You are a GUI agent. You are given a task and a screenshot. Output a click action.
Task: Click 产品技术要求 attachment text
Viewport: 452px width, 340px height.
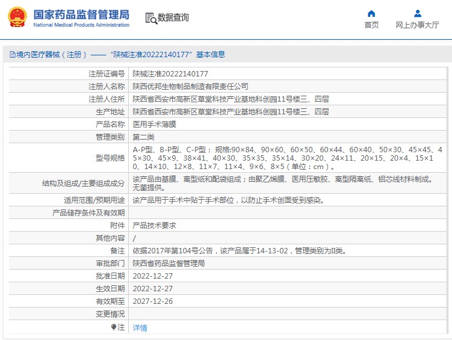pos(154,226)
